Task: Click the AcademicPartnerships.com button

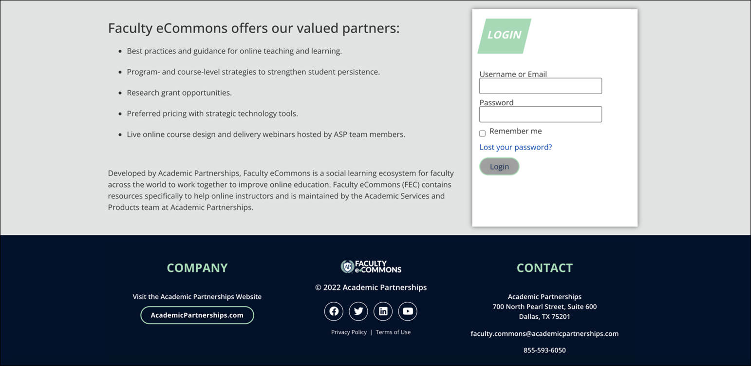Action: (197, 315)
